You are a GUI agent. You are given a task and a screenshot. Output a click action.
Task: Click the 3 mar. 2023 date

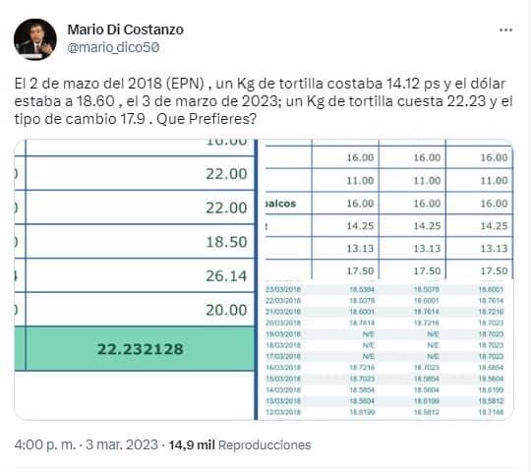122,444
